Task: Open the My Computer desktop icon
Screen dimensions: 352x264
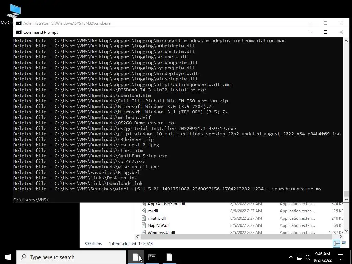Action: click(13, 13)
